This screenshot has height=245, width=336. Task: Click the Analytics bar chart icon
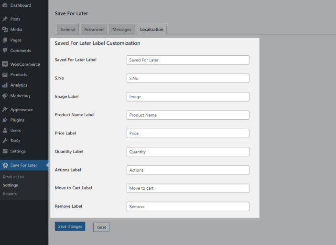point(5,85)
